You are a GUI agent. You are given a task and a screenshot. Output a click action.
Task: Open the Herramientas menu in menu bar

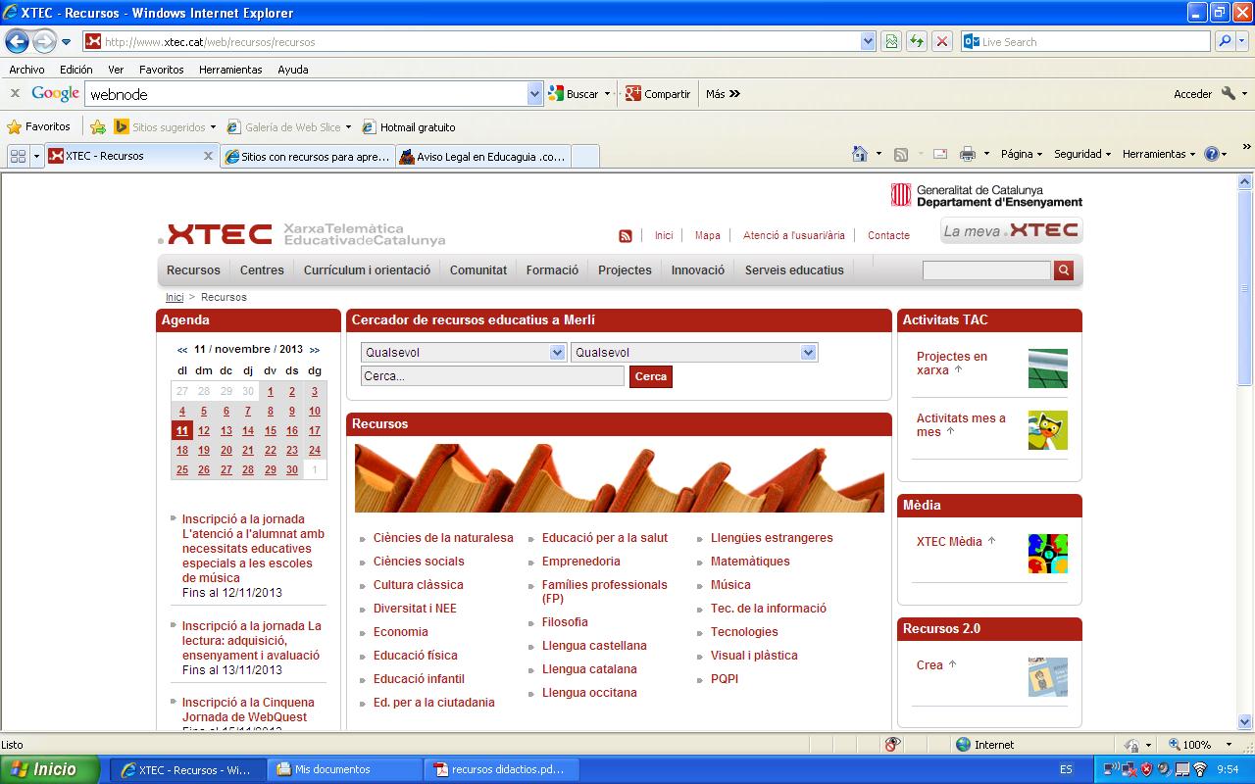(x=230, y=70)
